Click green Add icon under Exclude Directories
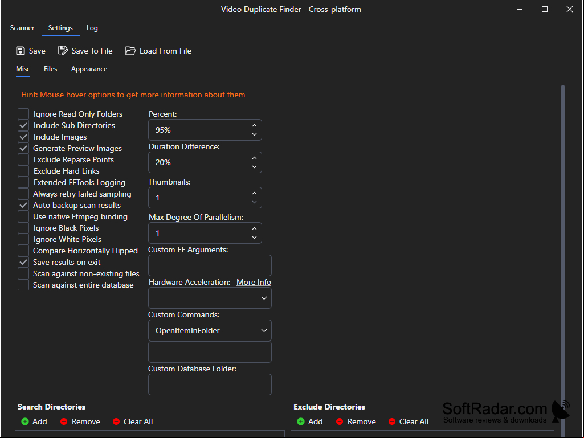Viewport: 584px width, 438px height. pos(301,421)
